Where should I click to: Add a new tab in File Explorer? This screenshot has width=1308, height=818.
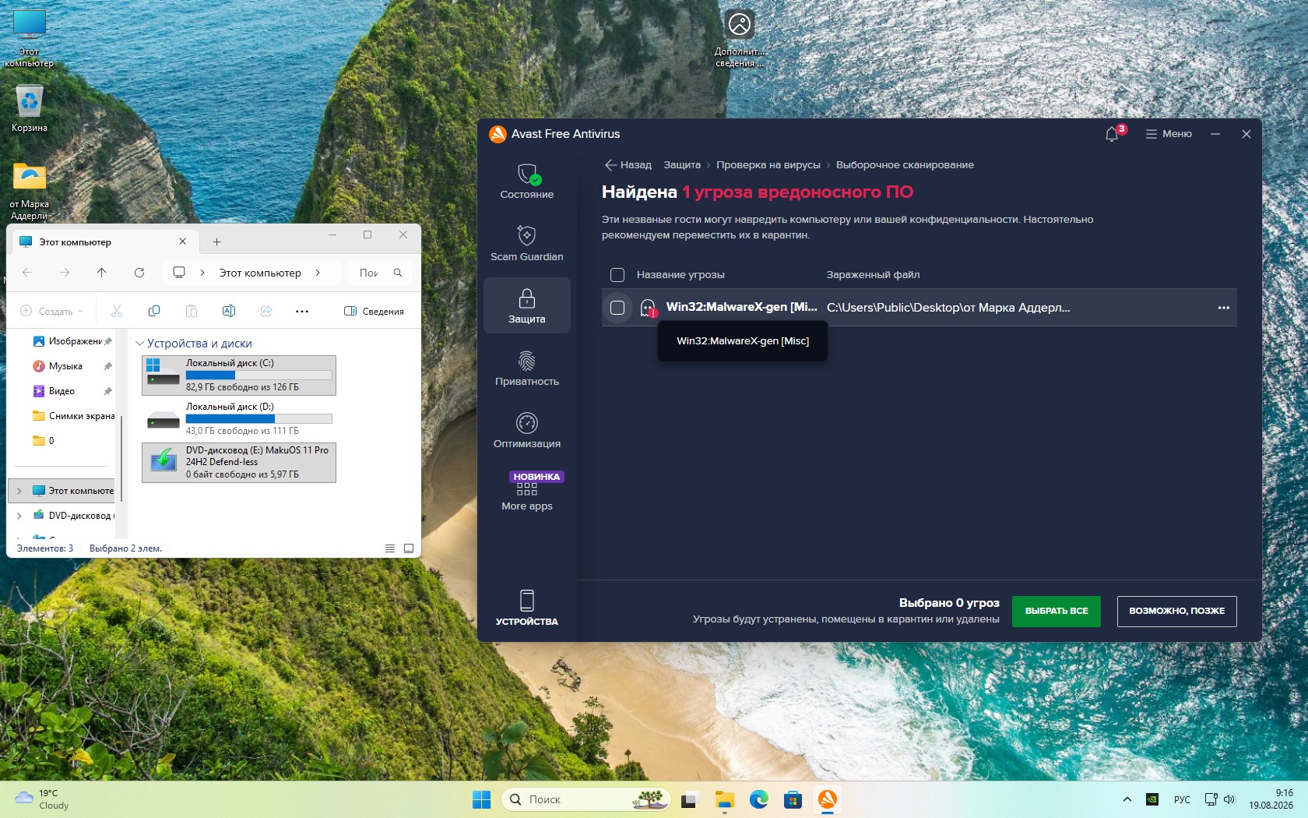pyautogui.click(x=217, y=242)
